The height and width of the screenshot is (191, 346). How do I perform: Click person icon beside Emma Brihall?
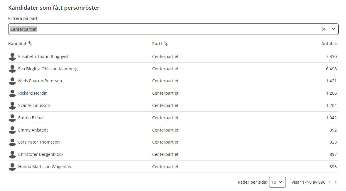click(12, 118)
